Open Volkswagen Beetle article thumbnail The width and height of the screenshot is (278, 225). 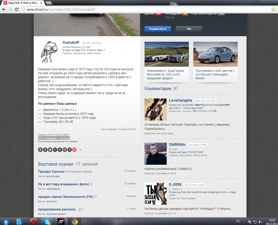[215, 54]
